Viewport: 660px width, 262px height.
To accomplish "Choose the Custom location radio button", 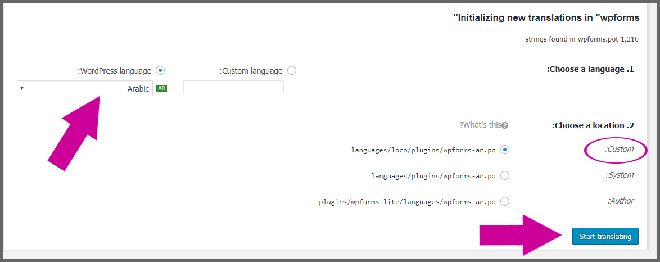I will (505, 150).
